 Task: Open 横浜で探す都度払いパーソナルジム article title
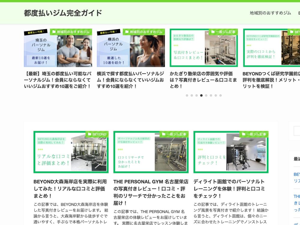point(130,80)
